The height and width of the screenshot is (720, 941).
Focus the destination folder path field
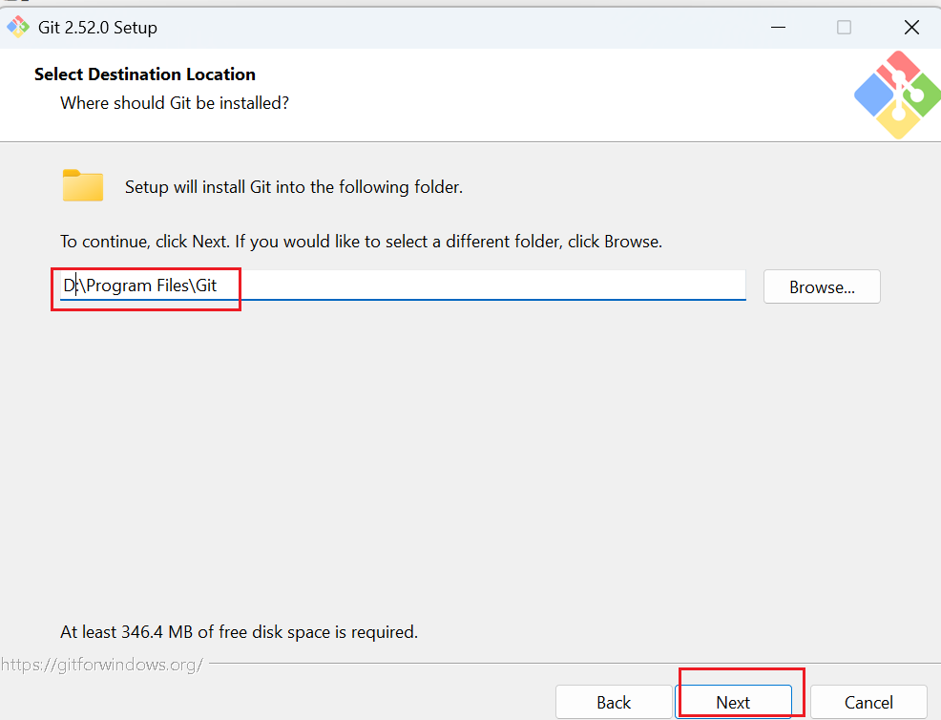pos(403,286)
